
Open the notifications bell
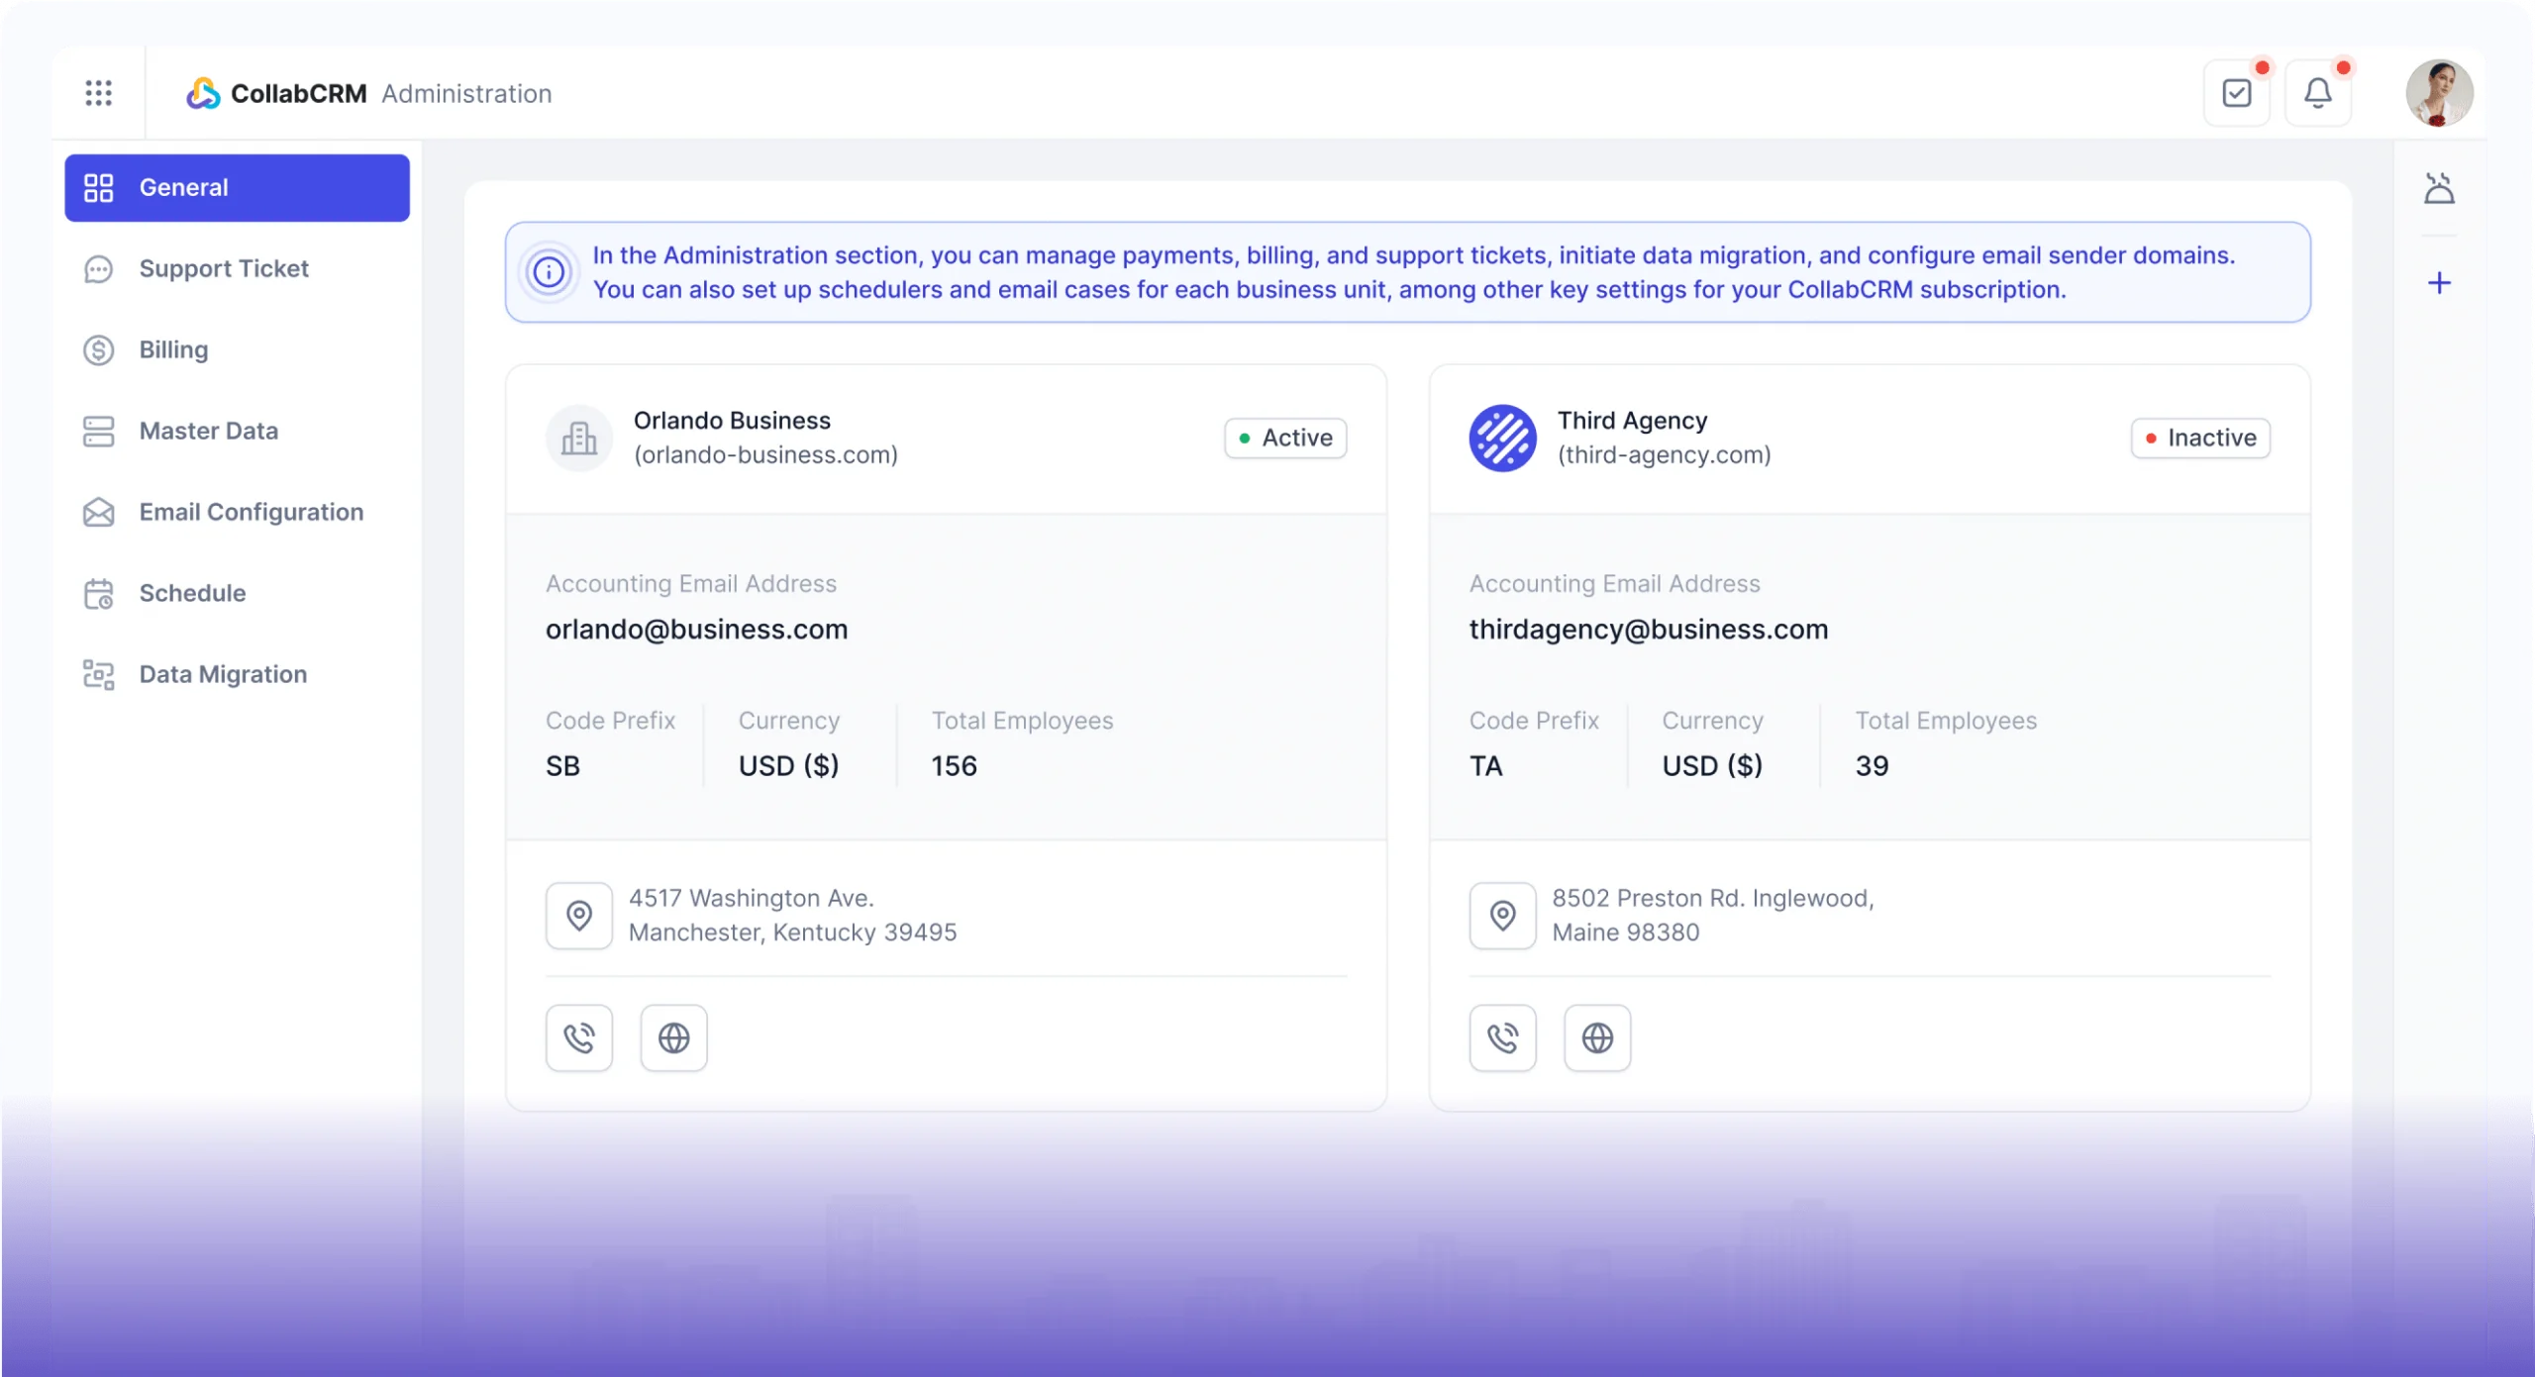(x=2317, y=93)
